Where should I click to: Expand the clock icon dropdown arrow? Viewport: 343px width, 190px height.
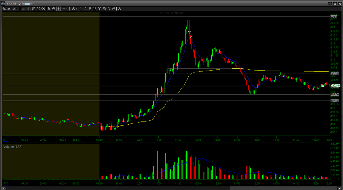pyautogui.click(x=77, y=9)
